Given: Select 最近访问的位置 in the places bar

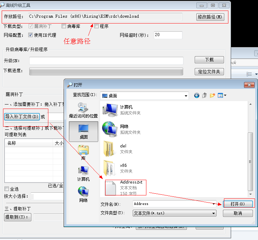Looking at the screenshot, I should [x=83, y=110].
